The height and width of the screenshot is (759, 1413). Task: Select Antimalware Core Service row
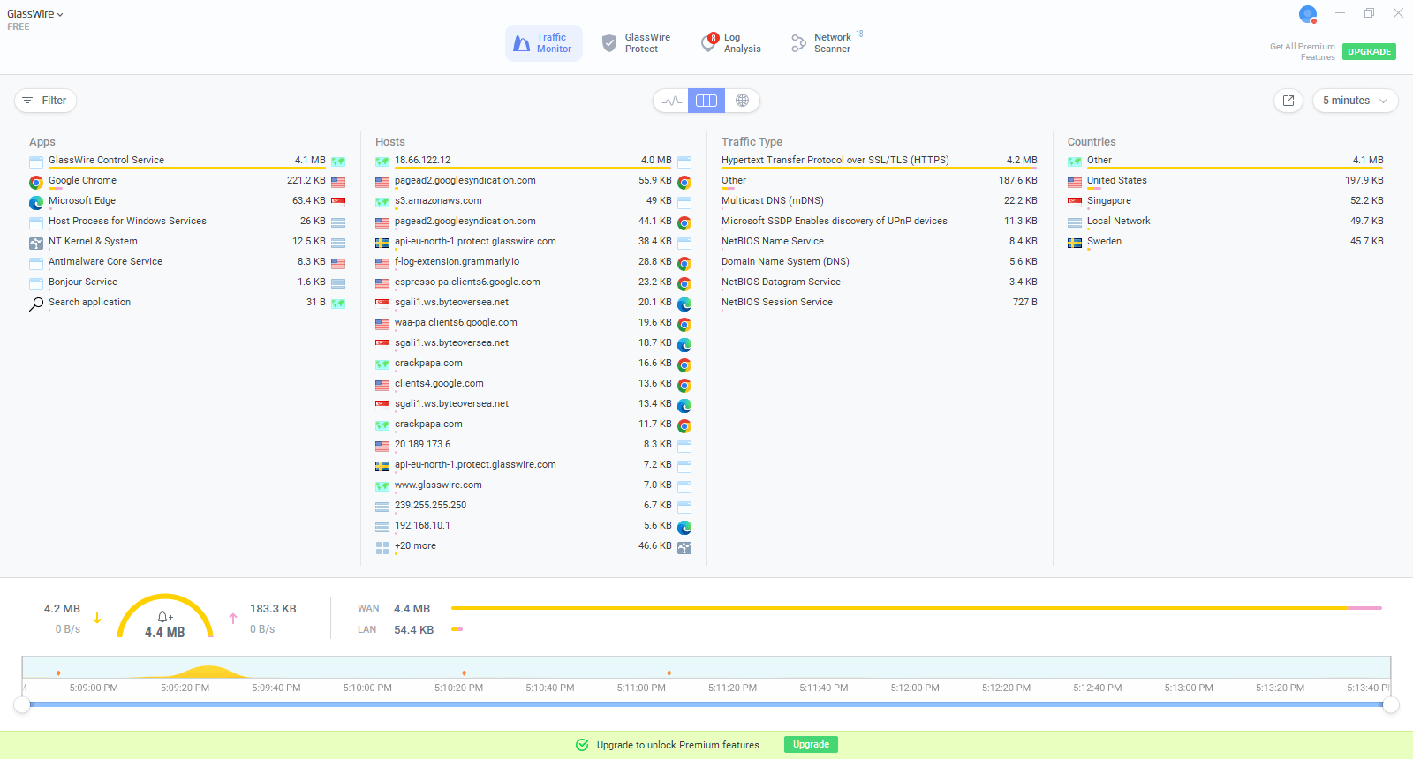[187, 262]
